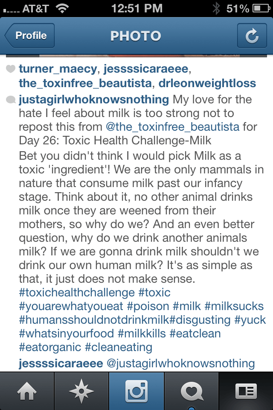Open the #toxichealthchallenge hashtag

pyautogui.click(x=77, y=293)
